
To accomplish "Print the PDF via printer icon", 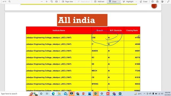I will pyautogui.click(x=153, y=2).
